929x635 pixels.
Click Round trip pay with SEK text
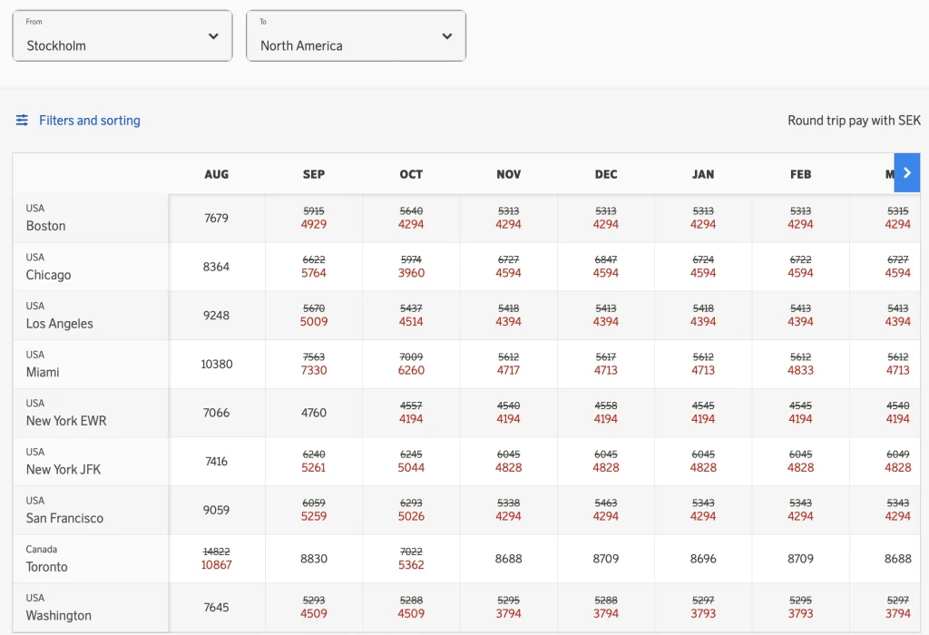(854, 121)
